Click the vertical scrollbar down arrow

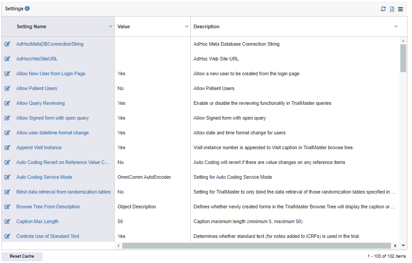403,246
